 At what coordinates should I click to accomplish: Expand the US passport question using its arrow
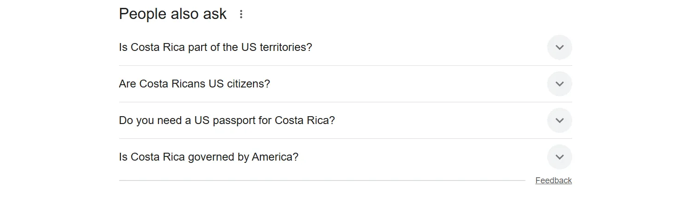[x=559, y=120]
